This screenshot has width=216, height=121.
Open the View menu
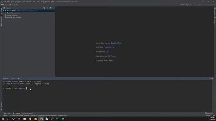tap(12, 2)
